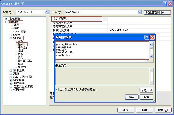Expand the 通用属性 tree node
174x115 pixels.
[7, 19]
